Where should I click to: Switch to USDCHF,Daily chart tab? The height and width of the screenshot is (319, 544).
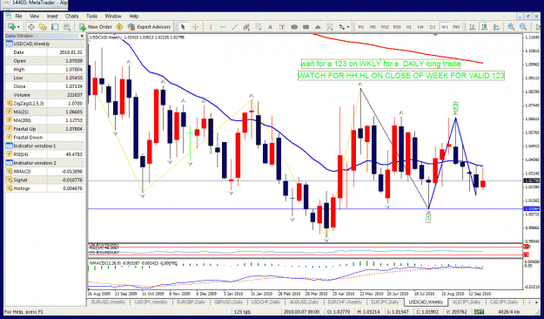pos(265,302)
